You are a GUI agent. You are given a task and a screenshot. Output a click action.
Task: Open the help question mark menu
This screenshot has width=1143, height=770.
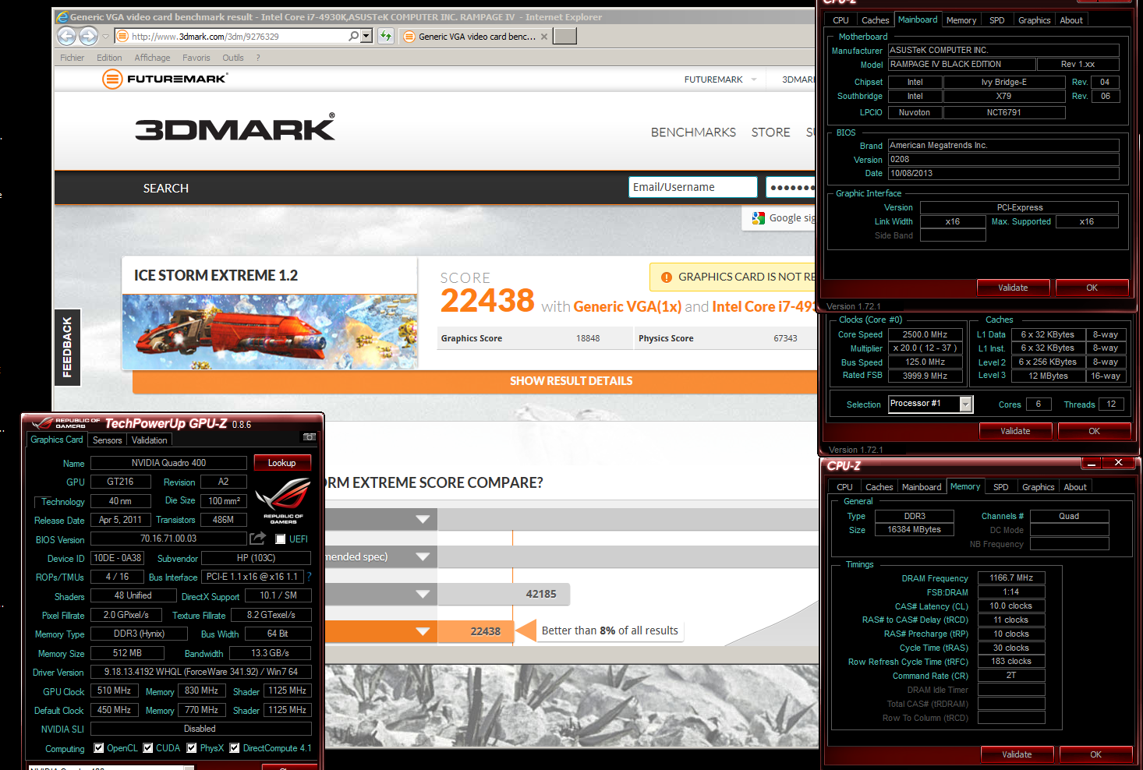pyautogui.click(x=258, y=58)
